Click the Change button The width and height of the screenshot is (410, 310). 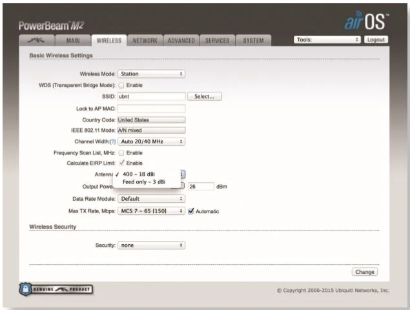coord(365,272)
